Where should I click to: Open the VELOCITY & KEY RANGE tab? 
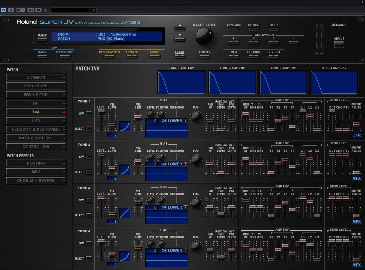pos(36,129)
